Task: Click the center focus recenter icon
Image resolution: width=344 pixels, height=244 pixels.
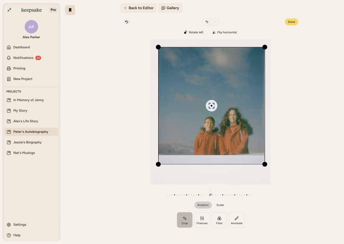Action: coord(211,106)
